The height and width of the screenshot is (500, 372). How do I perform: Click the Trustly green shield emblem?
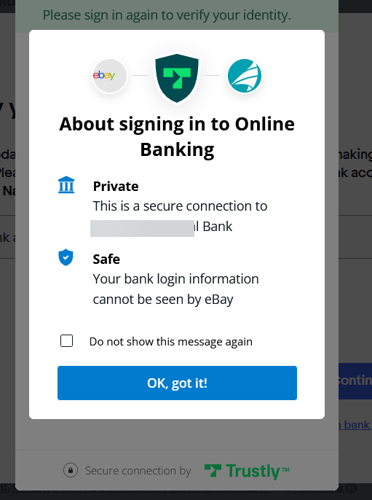point(177,78)
